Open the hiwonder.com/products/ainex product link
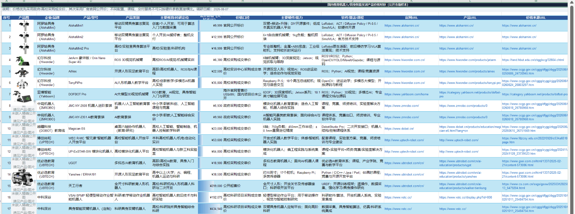 point(467,71)
